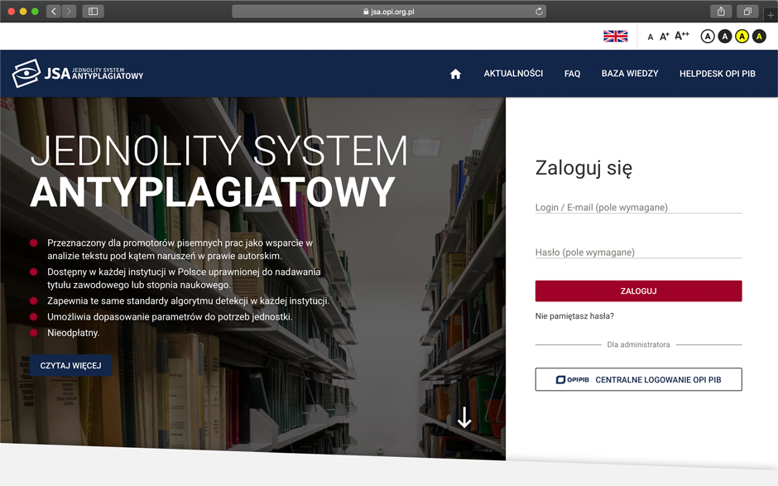Click the 'Zaloguj się' heading
Image resolution: width=778 pixels, height=486 pixels.
tap(583, 168)
